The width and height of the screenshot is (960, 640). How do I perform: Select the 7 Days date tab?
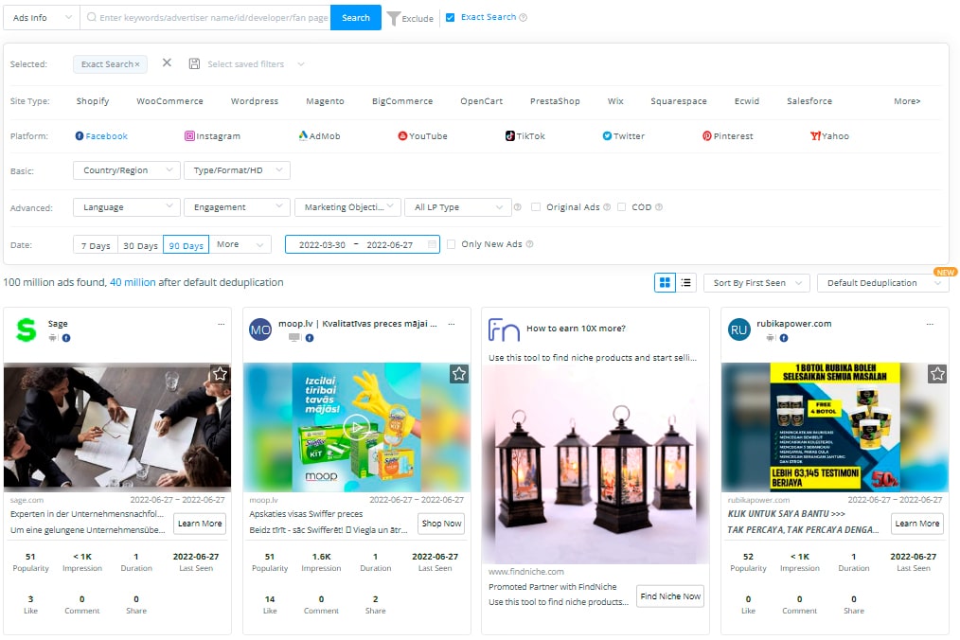coord(96,245)
